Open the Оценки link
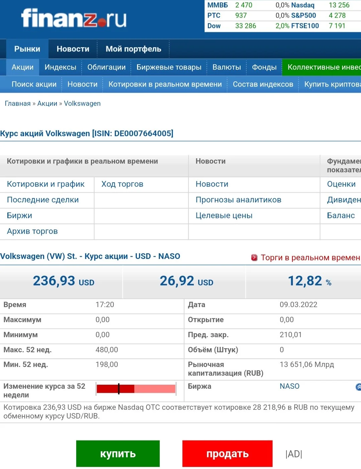361x469 pixels. [x=341, y=184]
